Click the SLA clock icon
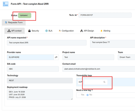Viewport: 135px width, 112px height. pyautogui.click(x=46, y=31)
